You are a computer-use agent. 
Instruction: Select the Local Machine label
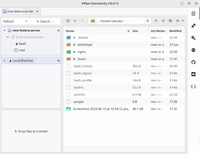click(x=23, y=60)
